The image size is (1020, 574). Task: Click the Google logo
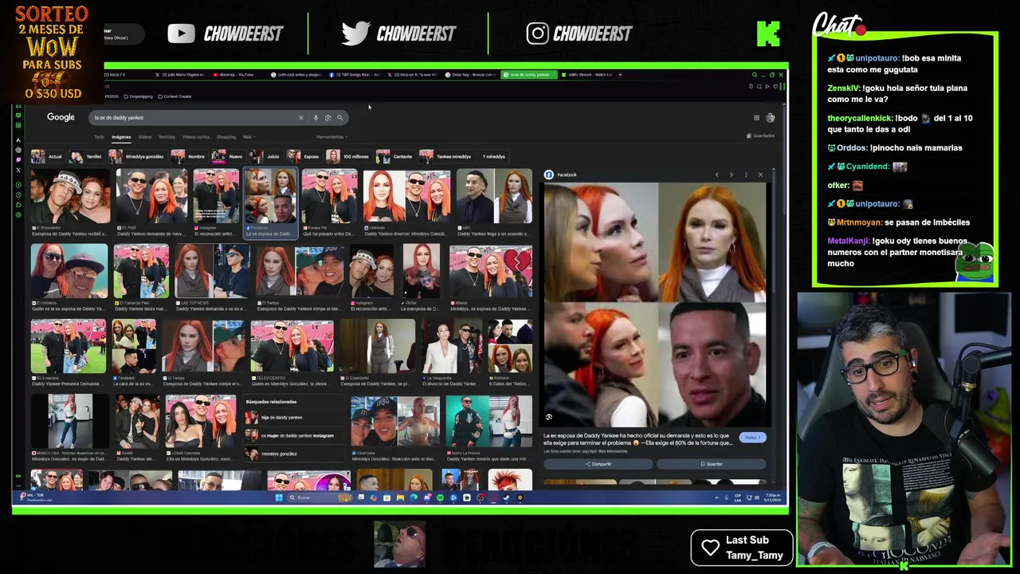coord(61,117)
